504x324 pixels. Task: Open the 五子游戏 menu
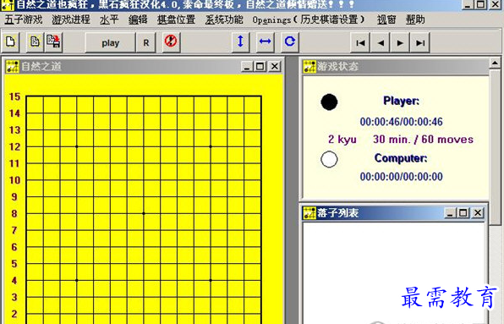24,19
